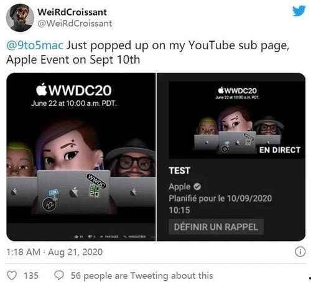The width and height of the screenshot is (311, 282).
Task: Click the DÉFINIR UN RAPPEL button
Action: tap(216, 227)
